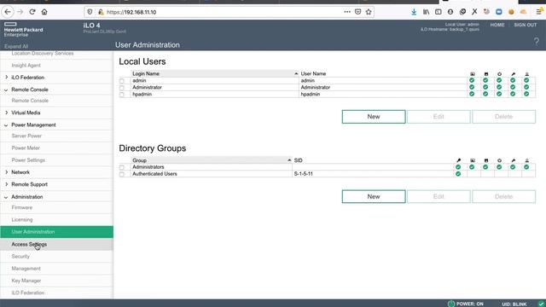Click Local Users Virtual Power privilege icon
The width and height of the screenshot is (546, 307).
tap(499, 74)
